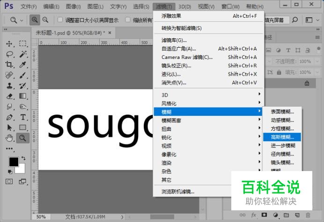Screen dimensions: 324x222
Task: Select the Dodge tool
Action: (x=23, y=107)
